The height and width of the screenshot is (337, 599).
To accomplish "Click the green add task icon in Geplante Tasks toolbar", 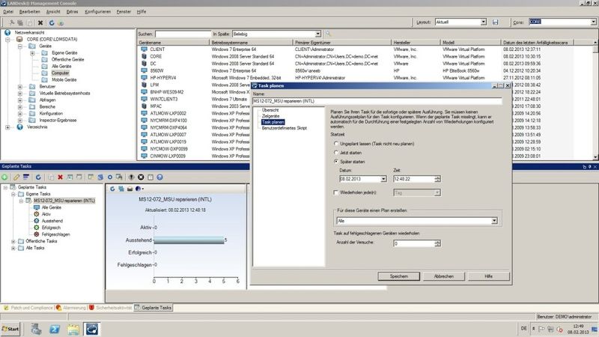I will 4,177.
